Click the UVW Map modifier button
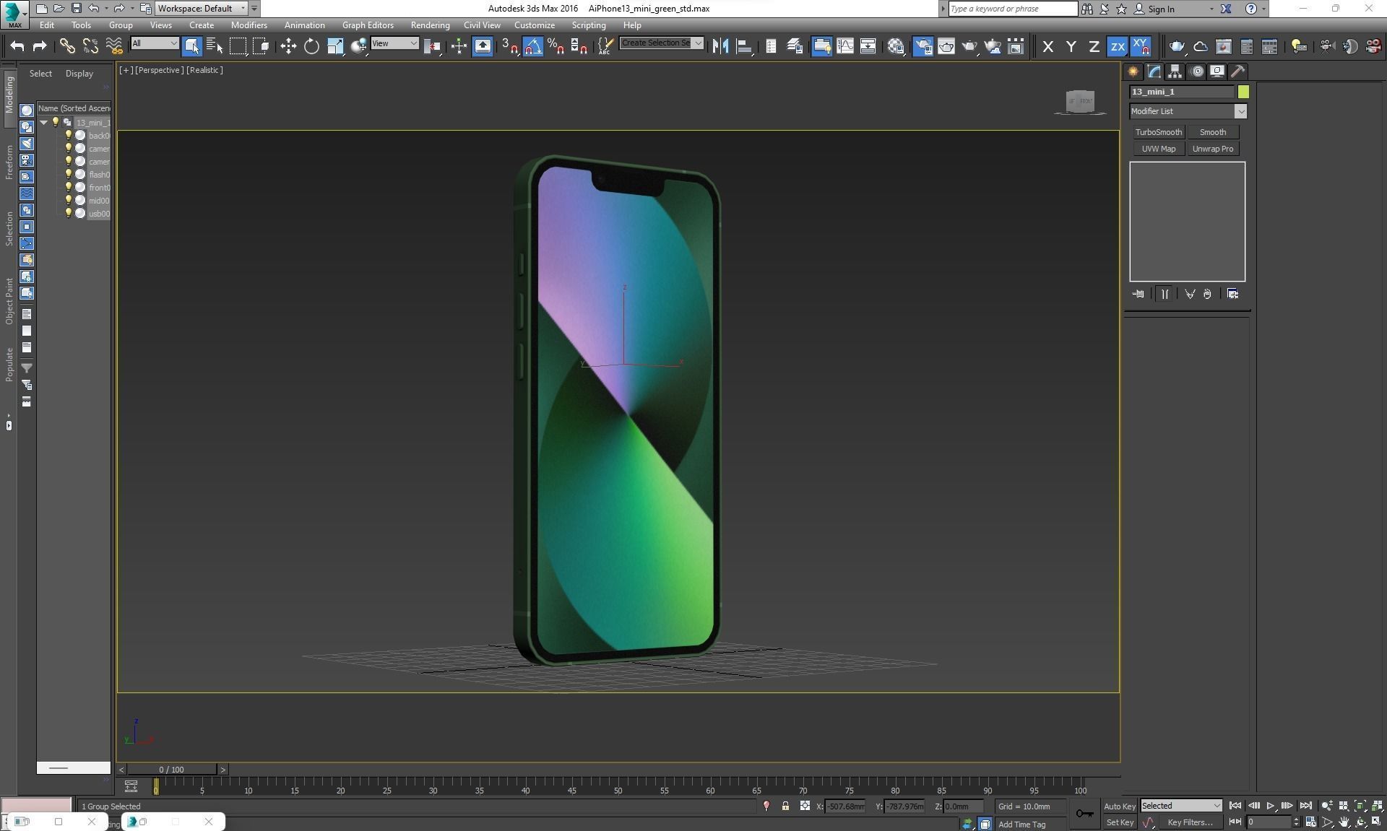This screenshot has width=1387, height=831. coord(1158,149)
